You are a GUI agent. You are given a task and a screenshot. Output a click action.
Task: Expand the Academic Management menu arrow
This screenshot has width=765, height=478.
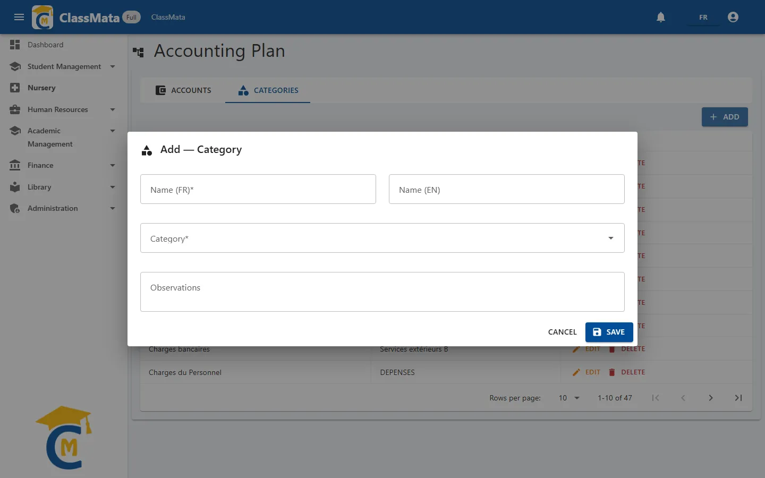(113, 131)
